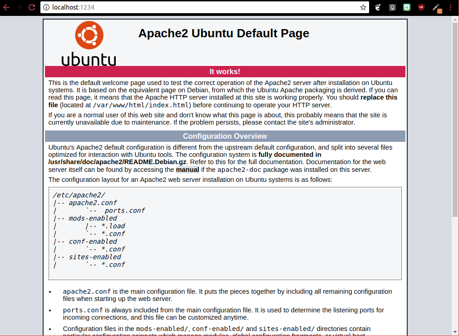Open the GNOME Shell integration extension
The width and height of the screenshot is (459, 336).
pyautogui.click(x=378, y=7)
